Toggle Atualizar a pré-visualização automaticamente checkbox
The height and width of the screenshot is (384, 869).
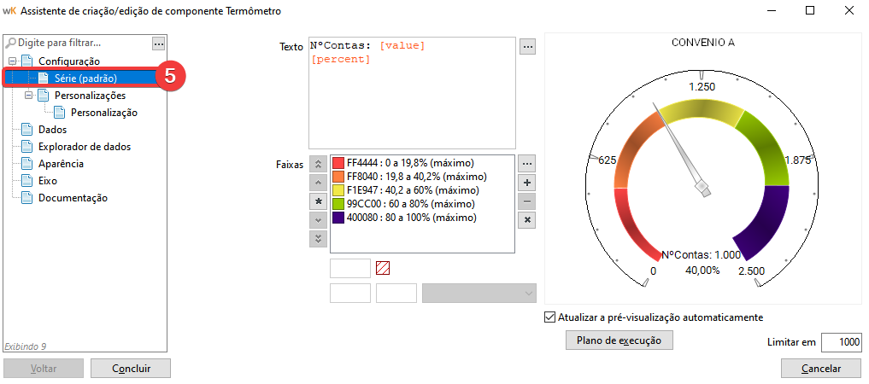(x=549, y=317)
